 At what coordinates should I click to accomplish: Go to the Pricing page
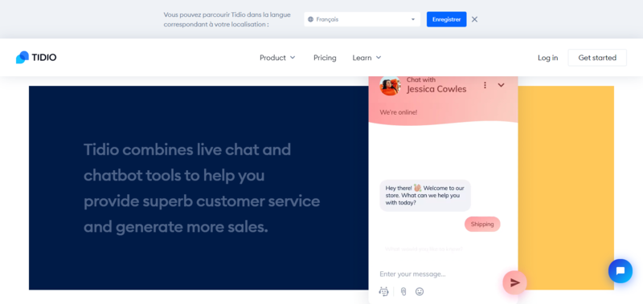pos(325,58)
